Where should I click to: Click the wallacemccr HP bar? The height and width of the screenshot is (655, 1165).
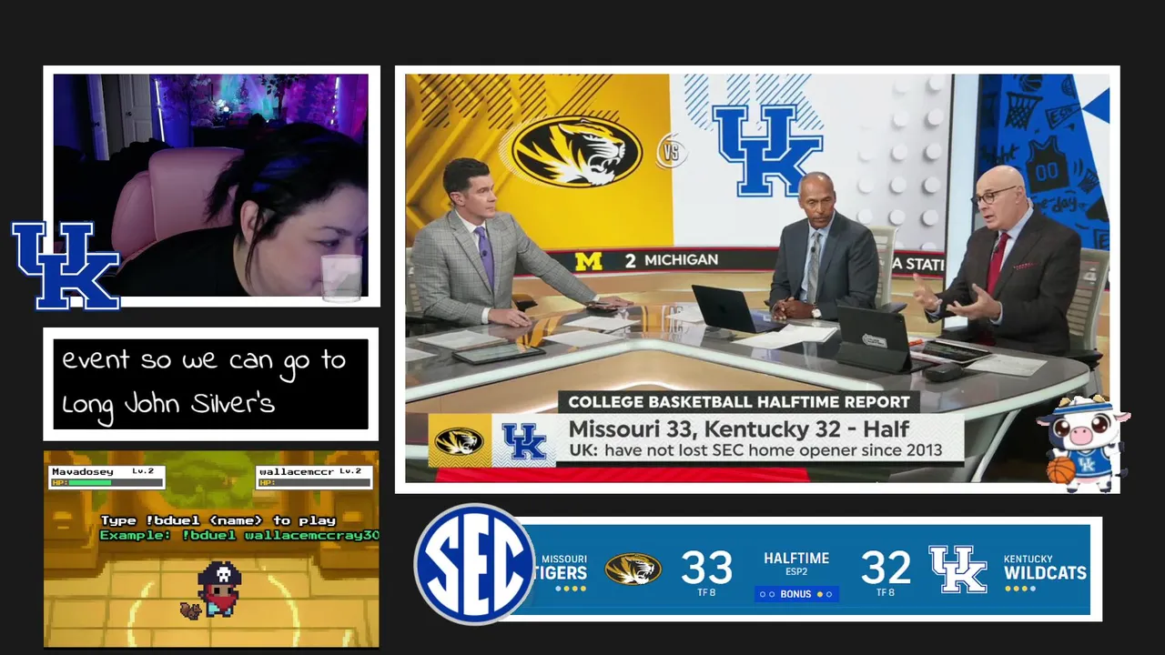click(x=313, y=483)
